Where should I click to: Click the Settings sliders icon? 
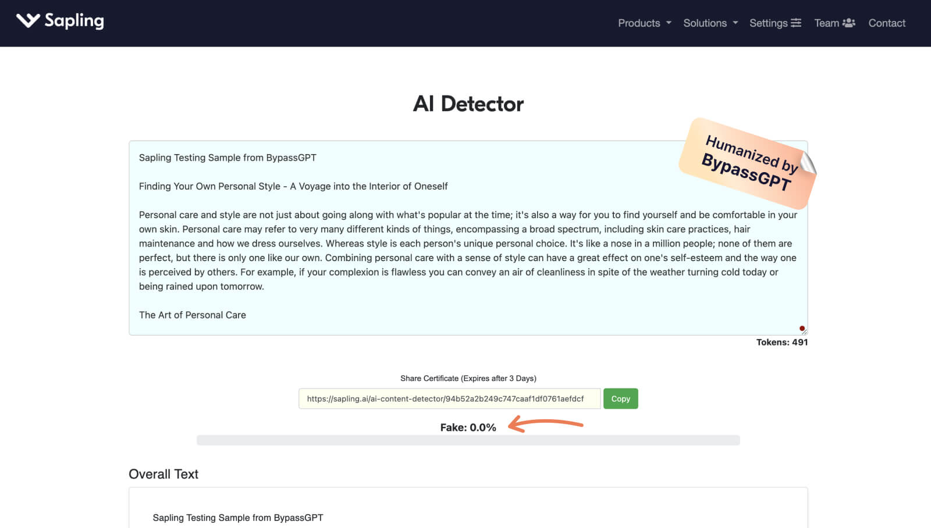point(796,23)
